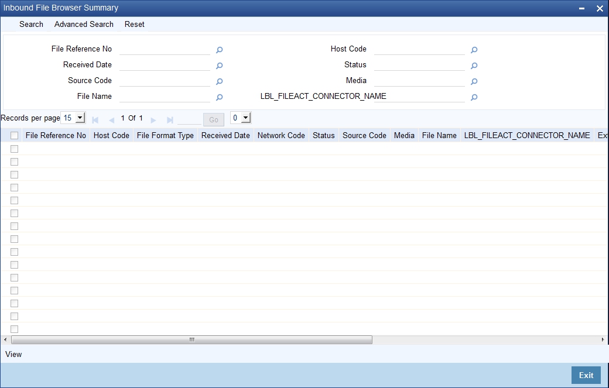
Task: Tick the select-all header checkbox
Action: (15, 135)
